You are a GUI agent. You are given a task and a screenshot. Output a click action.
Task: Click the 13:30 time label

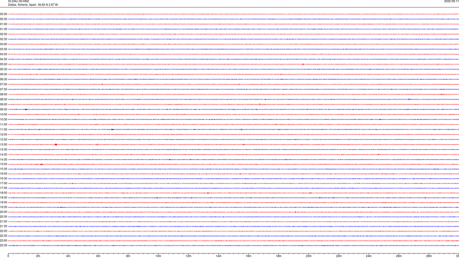(x=3, y=150)
